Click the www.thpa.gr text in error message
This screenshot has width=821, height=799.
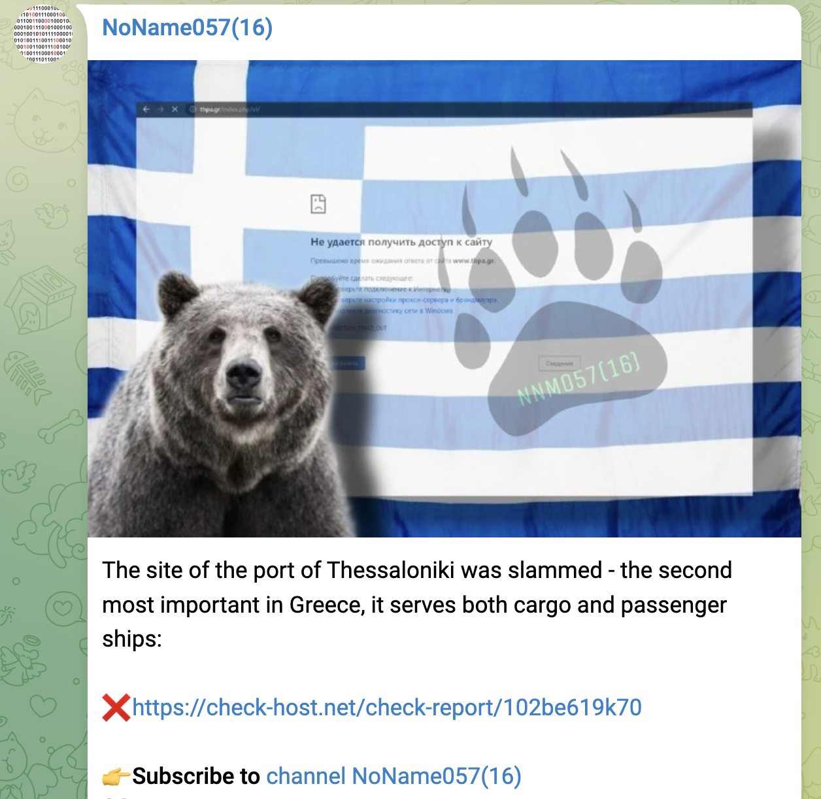pyautogui.click(x=474, y=261)
